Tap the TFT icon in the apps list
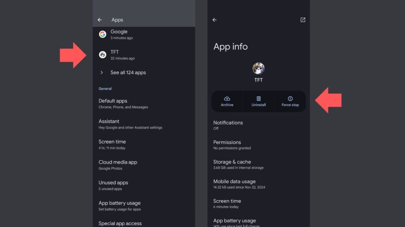This screenshot has height=227, width=405. coord(102,55)
